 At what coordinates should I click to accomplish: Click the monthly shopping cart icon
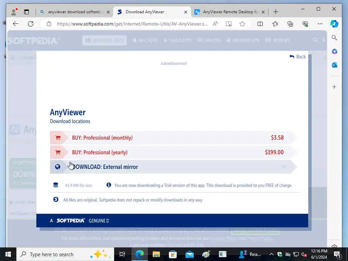tap(58, 138)
